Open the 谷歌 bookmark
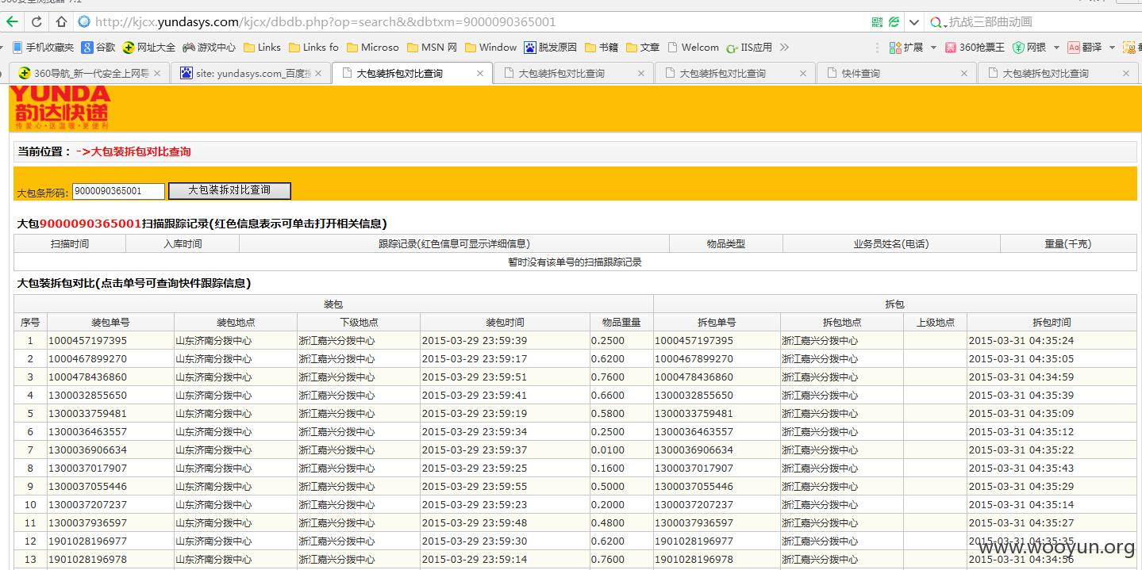The image size is (1142, 570). click(x=98, y=48)
